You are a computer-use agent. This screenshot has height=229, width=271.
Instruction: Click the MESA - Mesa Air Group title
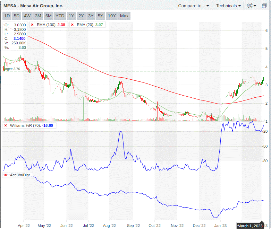[x=33, y=6]
